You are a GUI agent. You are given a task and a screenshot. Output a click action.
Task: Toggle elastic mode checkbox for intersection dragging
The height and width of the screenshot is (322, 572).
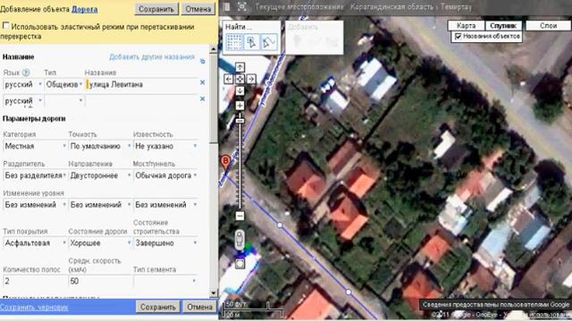(x=6, y=26)
